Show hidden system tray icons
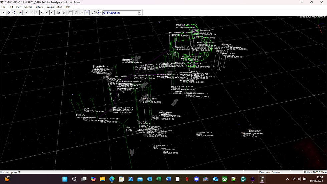Screen dimensions: 327x184 point(287,179)
